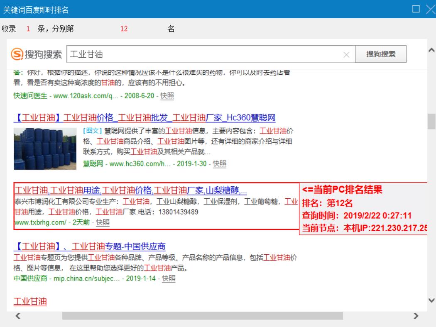The image size is (436, 327).
Task: Click the phone number 13801439489
Action: tap(178, 212)
